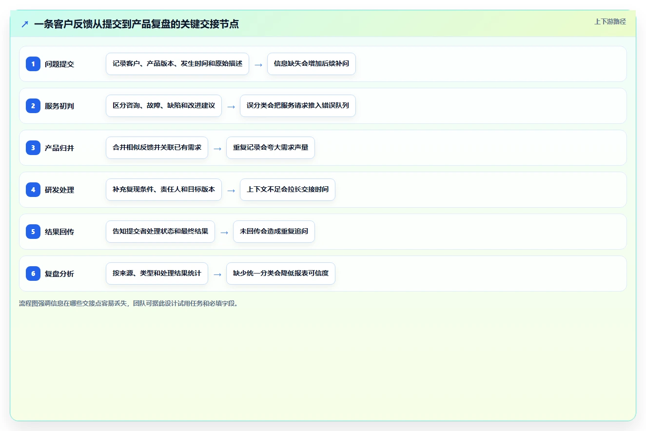Click the arrow in the 问题提交 row
The width and height of the screenshot is (646, 431).
(258, 64)
